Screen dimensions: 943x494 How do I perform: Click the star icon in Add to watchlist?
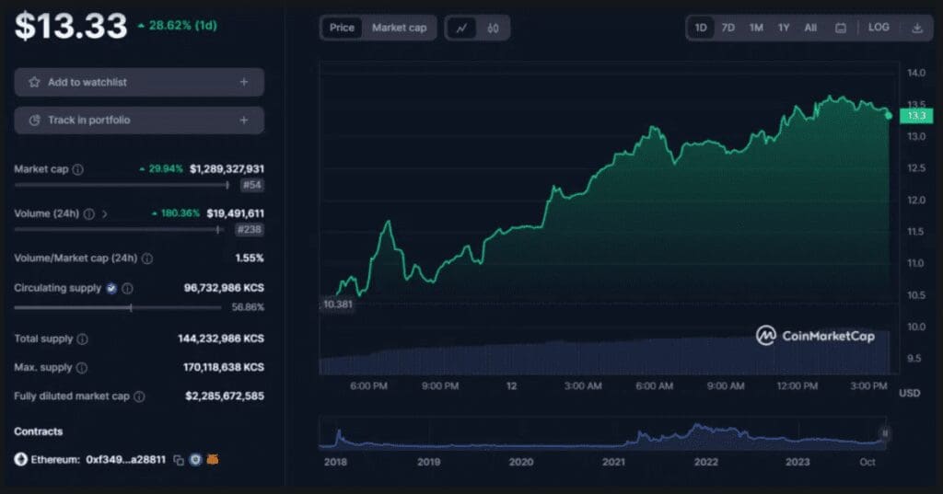click(x=34, y=82)
